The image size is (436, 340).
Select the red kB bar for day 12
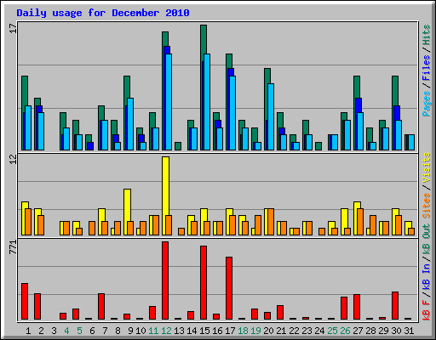pyautogui.click(x=165, y=280)
